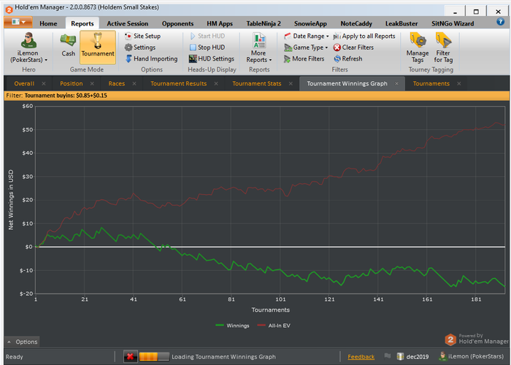Close the Position report tab
The image size is (511, 365).
(92, 84)
